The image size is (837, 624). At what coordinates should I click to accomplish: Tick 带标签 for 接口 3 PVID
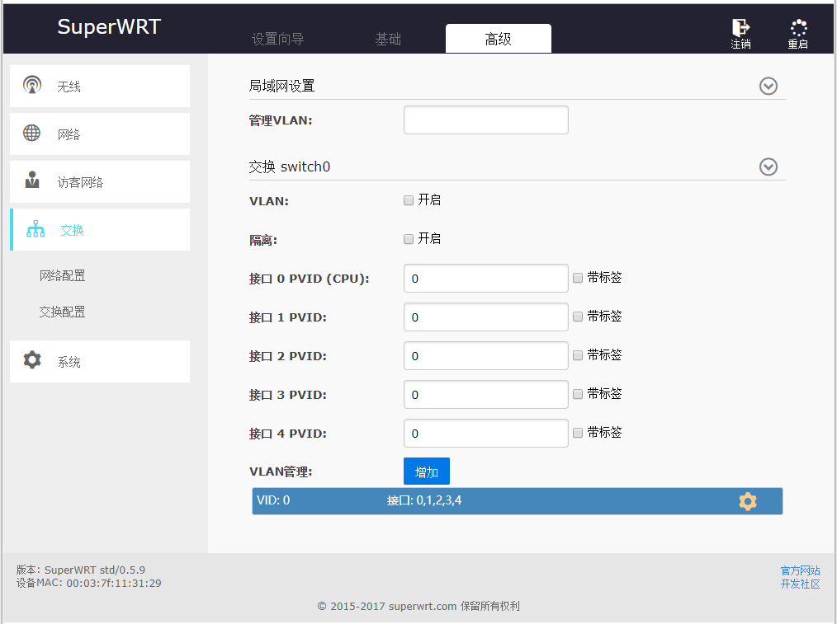[x=578, y=394]
